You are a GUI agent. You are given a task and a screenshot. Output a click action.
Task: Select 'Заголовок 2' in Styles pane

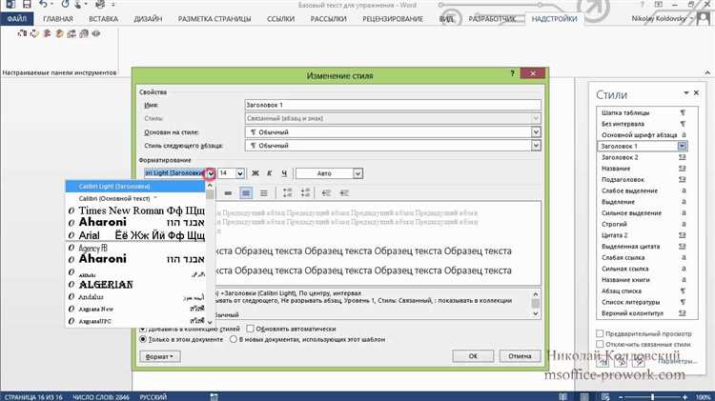pyautogui.click(x=643, y=157)
